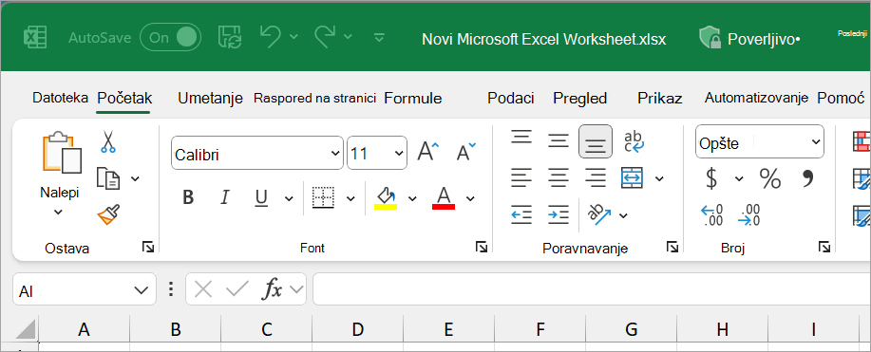871x352 pixels.
Task: Click the Excel app logo icon
Action: pos(34,38)
